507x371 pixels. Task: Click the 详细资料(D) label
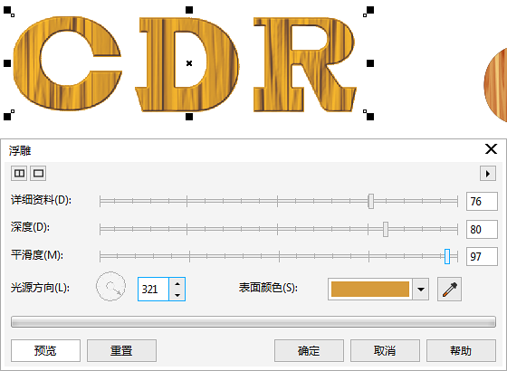41,200
